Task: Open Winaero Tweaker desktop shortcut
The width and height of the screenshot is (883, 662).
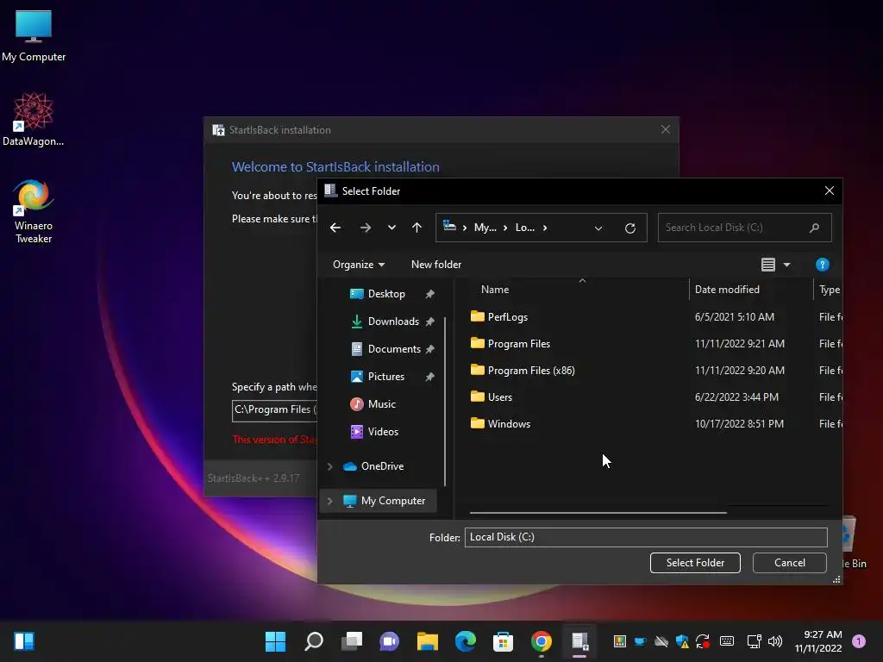Action: (34, 210)
